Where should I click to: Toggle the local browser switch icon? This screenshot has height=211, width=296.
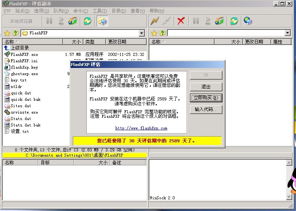click(x=102, y=21)
